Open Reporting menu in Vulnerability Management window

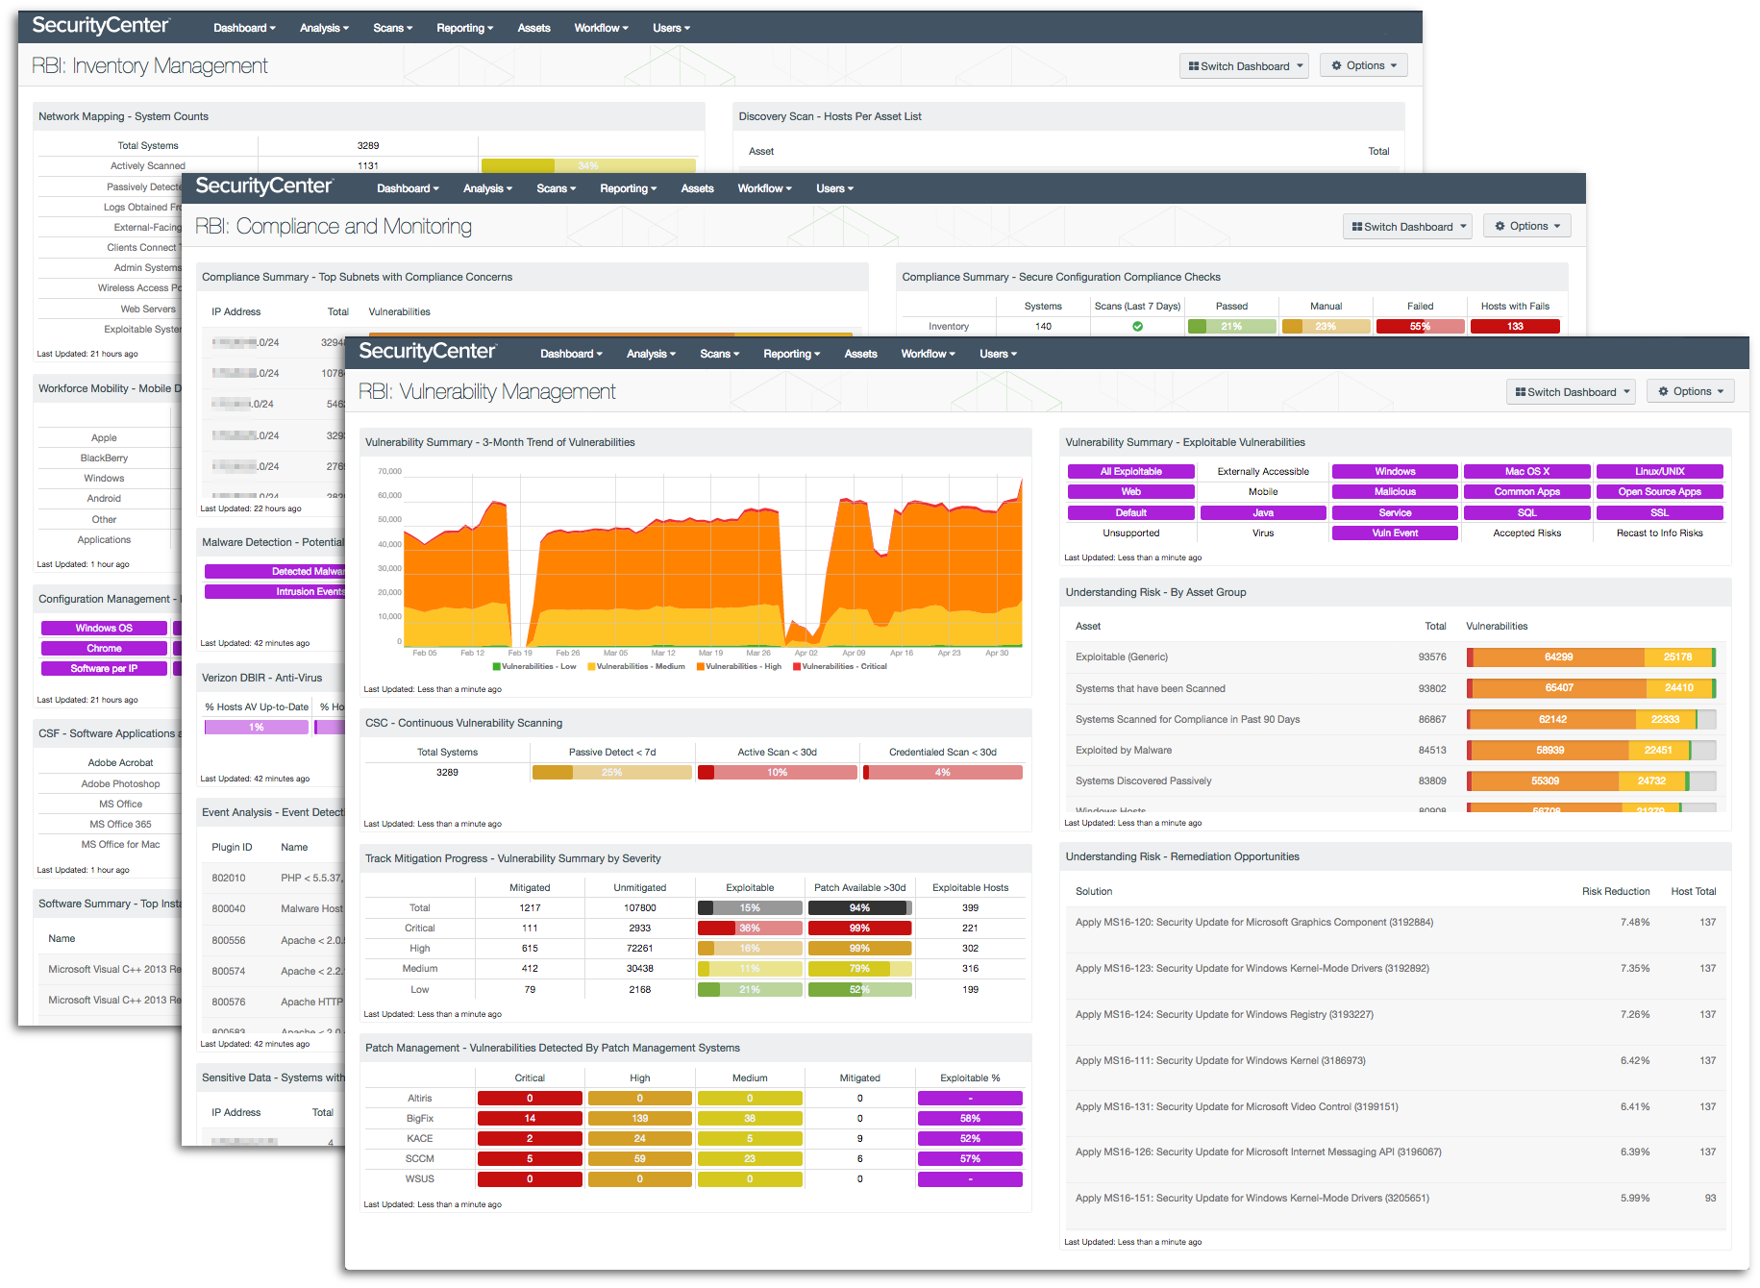[x=791, y=354]
